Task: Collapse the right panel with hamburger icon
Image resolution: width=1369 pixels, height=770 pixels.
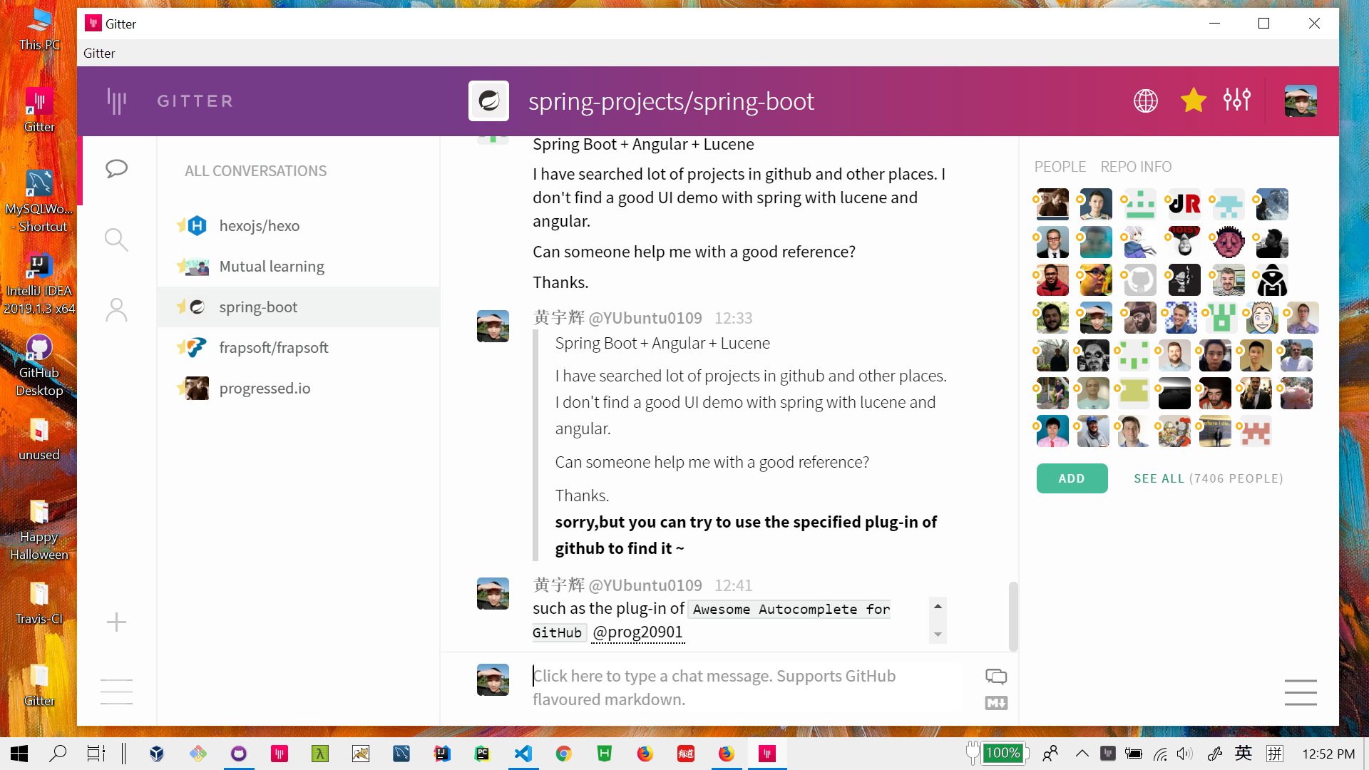Action: click(1301, 692)
